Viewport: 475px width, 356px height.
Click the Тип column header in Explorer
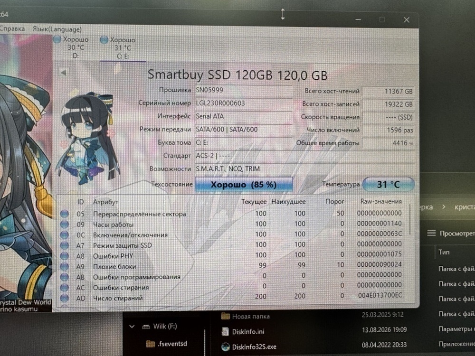point(444,252)
